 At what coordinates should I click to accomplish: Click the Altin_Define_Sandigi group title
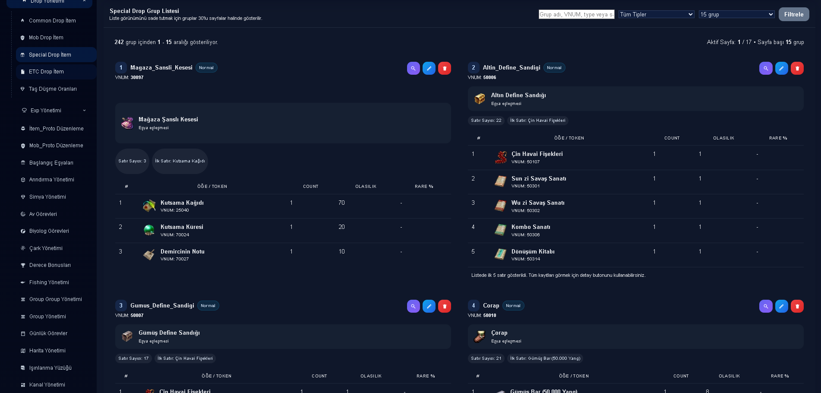(512, 68)
